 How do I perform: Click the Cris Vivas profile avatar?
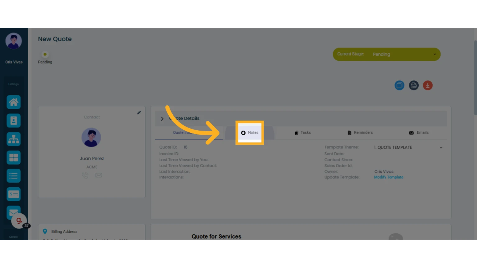14,41
